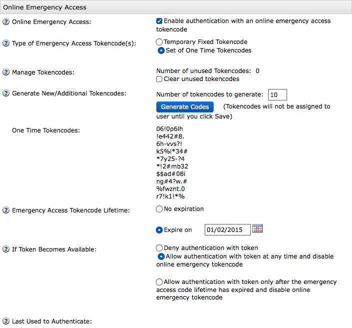
Task: Choose the No expiration option
Action: (x=159, y=209)
